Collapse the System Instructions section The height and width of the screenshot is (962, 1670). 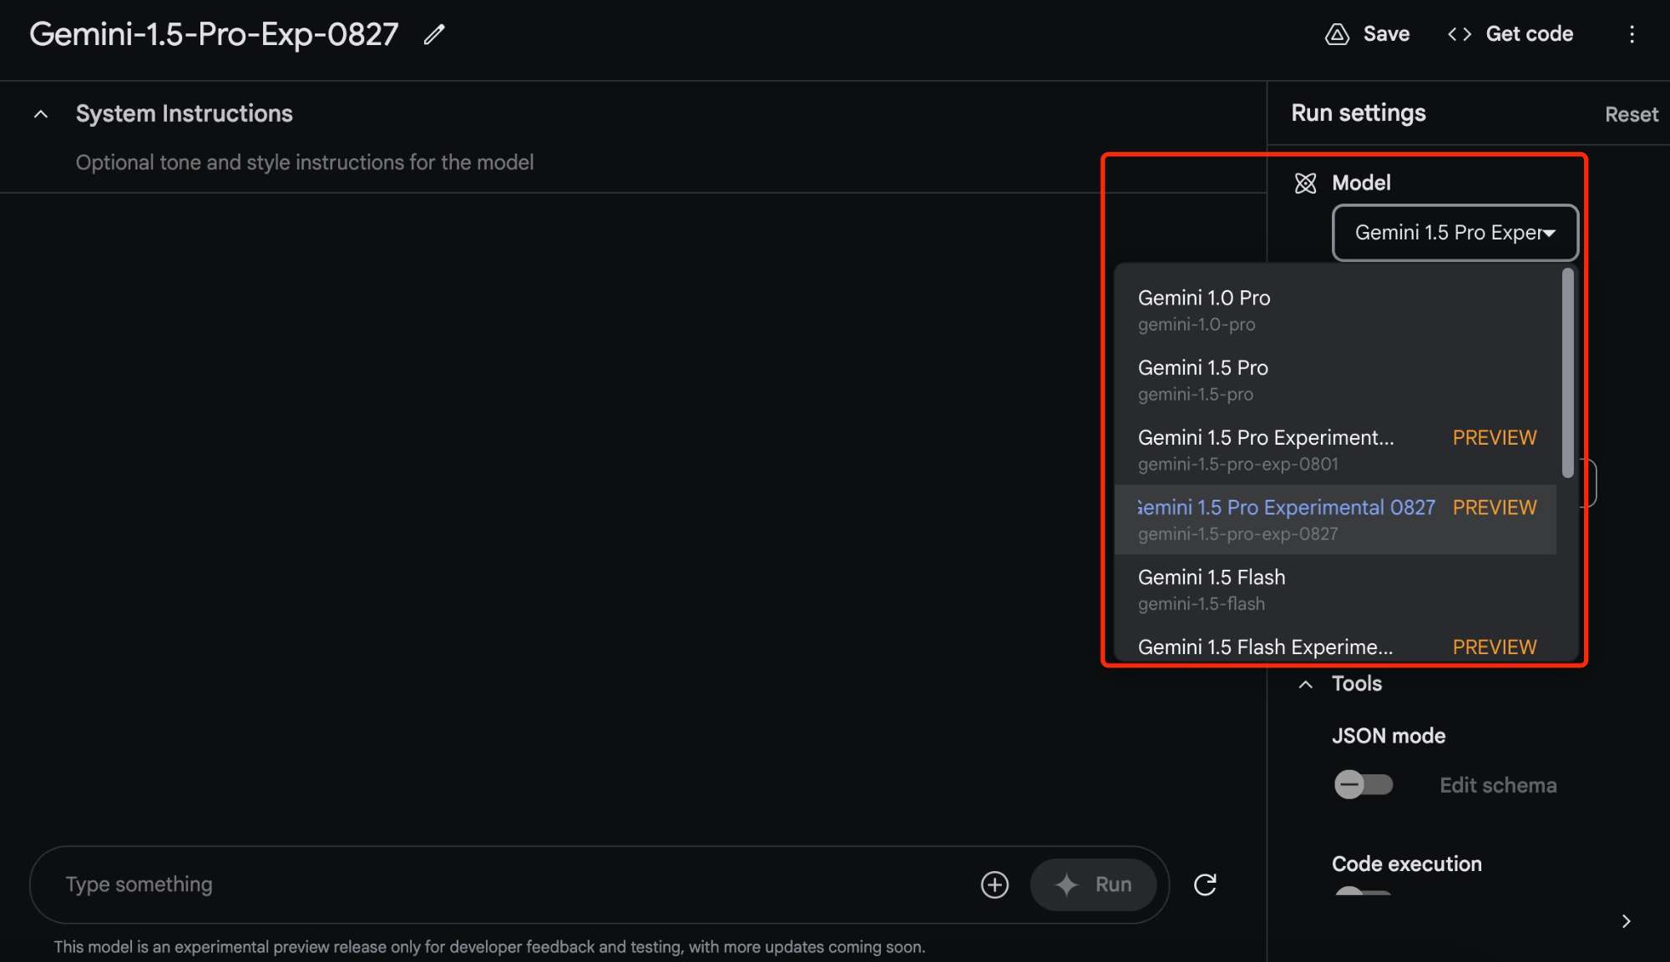point(41,114)
